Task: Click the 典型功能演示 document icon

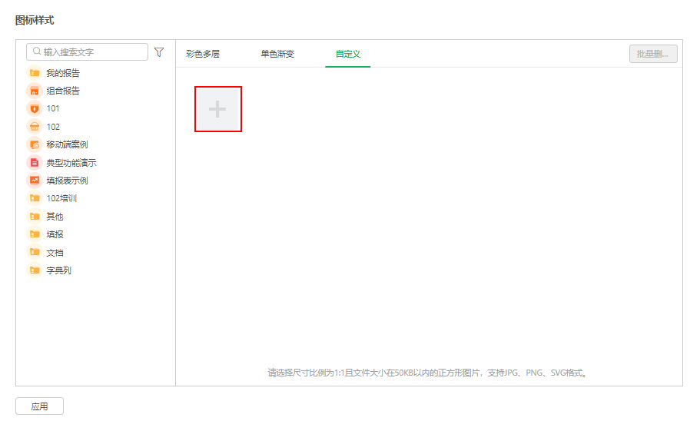Action: (x=34, y=163)
